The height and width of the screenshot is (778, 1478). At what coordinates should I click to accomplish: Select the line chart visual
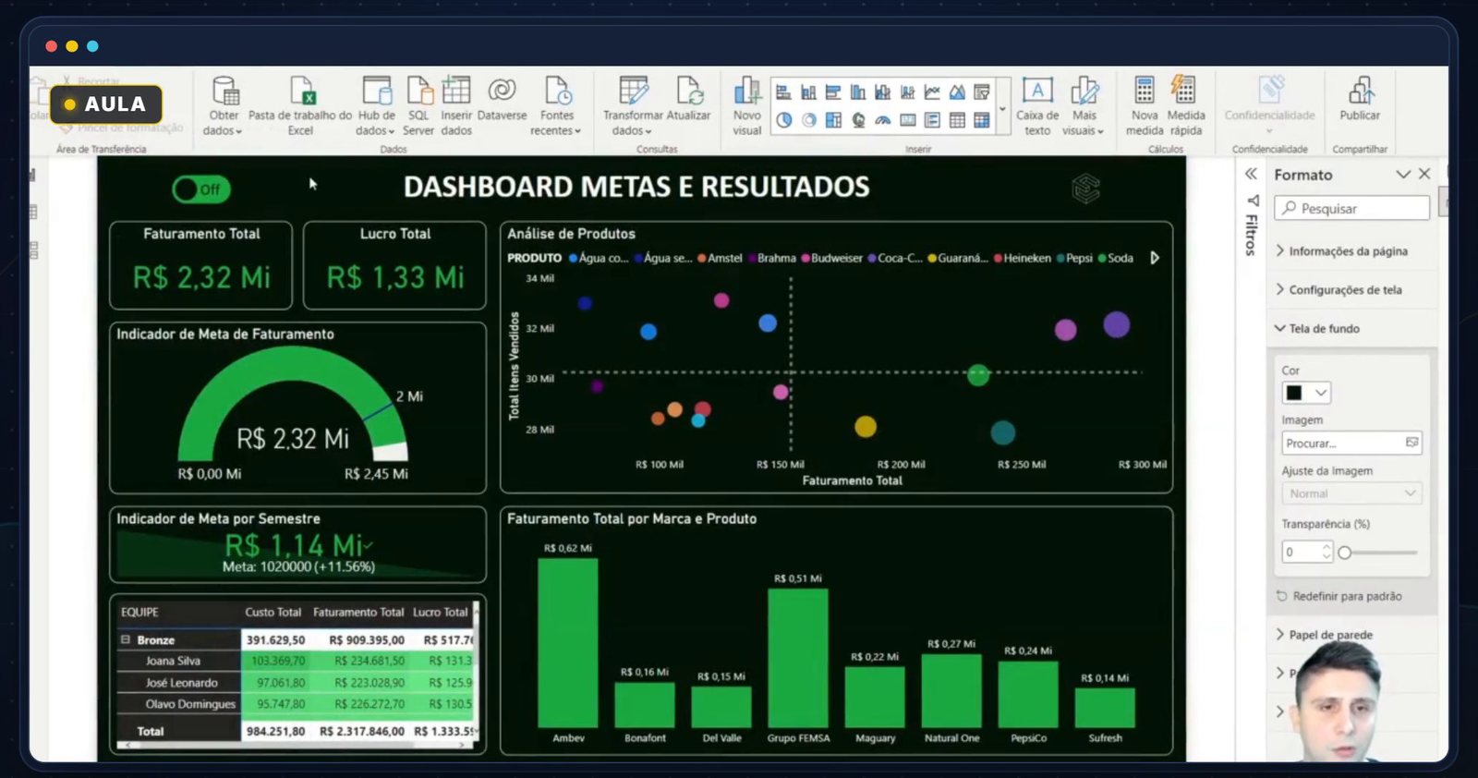932,92
